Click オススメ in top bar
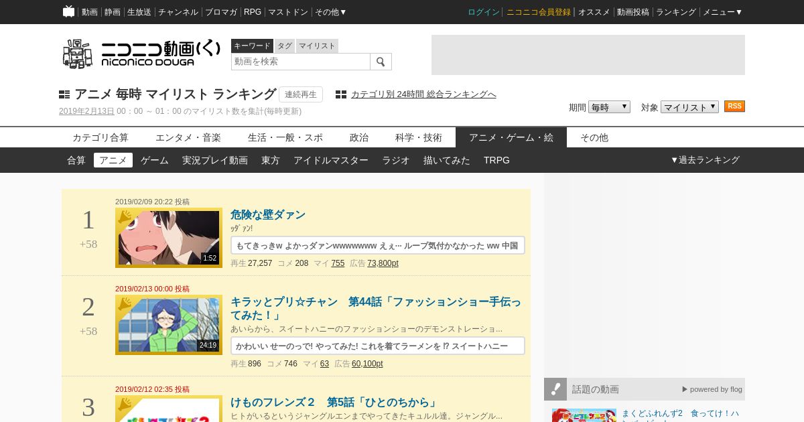The image size is (804, 422). tap(594, 12)
